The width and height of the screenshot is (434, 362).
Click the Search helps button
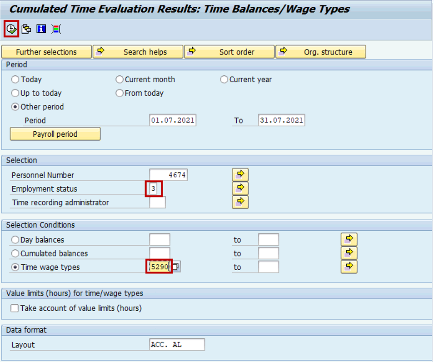click(138, 52)
